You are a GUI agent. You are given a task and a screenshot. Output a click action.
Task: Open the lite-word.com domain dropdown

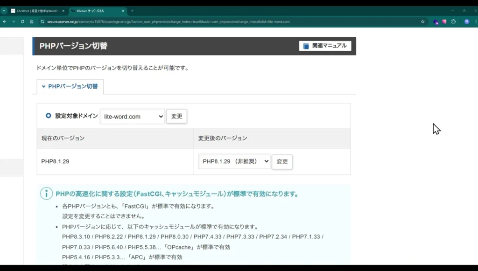coord(132,117)
